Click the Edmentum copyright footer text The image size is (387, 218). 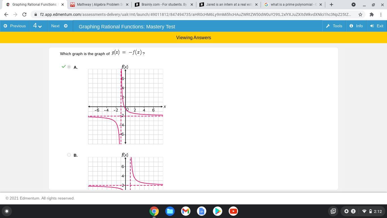tap(40, 198)
